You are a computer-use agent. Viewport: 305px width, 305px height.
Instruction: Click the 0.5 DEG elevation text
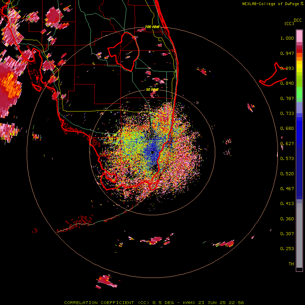click(x=163, y=303)
